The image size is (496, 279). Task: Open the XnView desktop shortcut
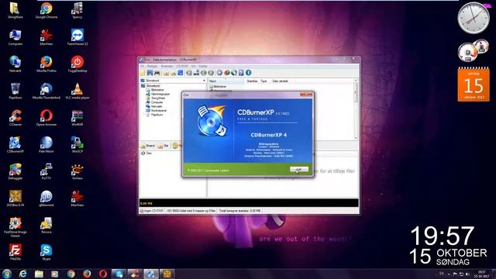(77, 171)
